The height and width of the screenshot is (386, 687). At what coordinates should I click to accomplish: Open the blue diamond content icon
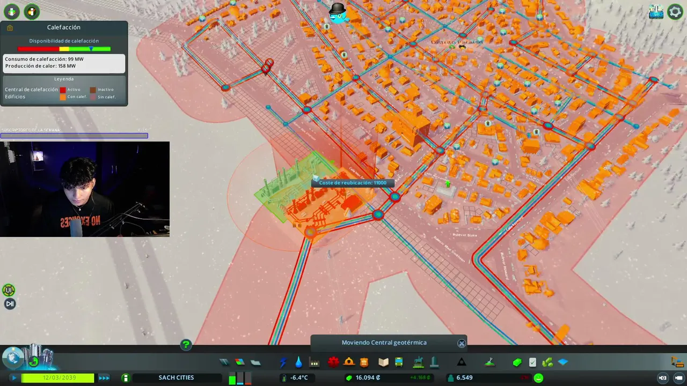point(563,362)
